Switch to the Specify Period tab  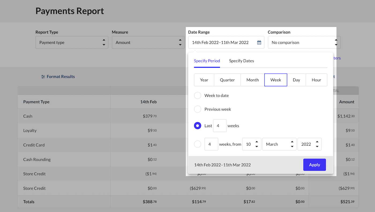[x=207, y=61]
